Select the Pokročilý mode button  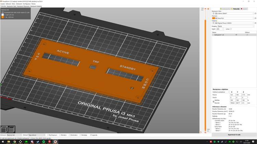pos(235,9)
